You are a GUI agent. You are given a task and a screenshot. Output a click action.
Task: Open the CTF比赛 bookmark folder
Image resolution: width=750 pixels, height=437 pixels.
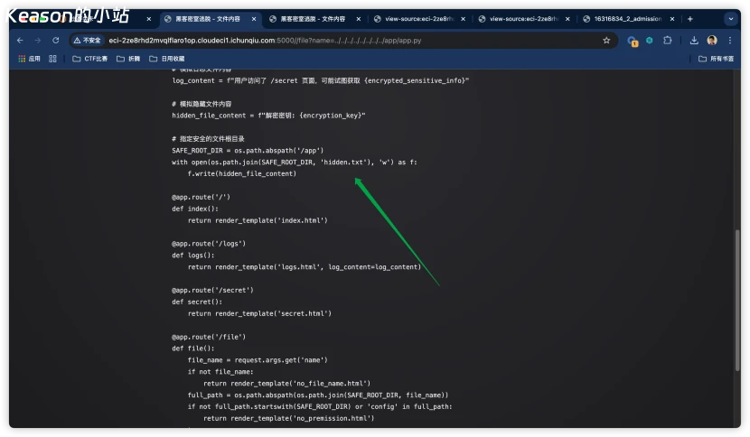90,59
